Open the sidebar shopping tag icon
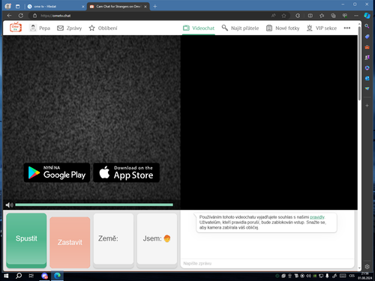 [x=367, y=37]
